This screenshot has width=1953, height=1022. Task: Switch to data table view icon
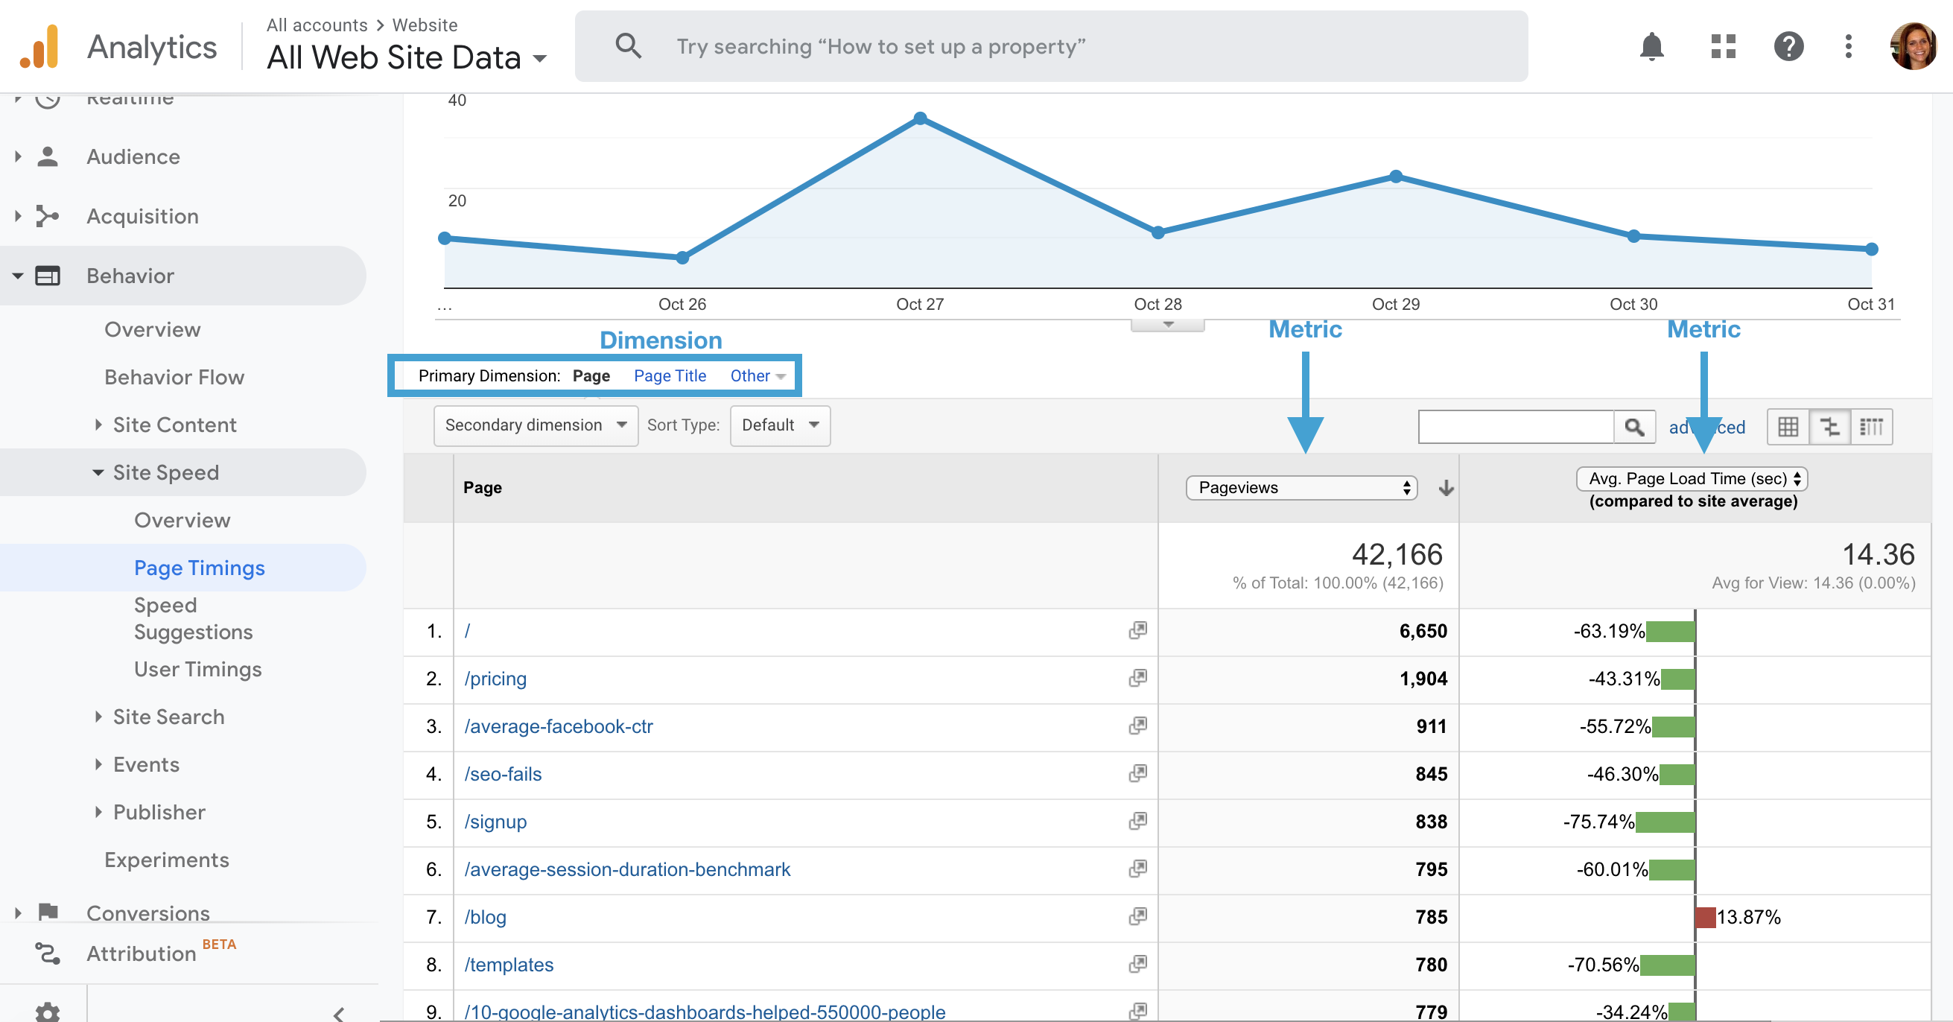(x=1788, y=427)
